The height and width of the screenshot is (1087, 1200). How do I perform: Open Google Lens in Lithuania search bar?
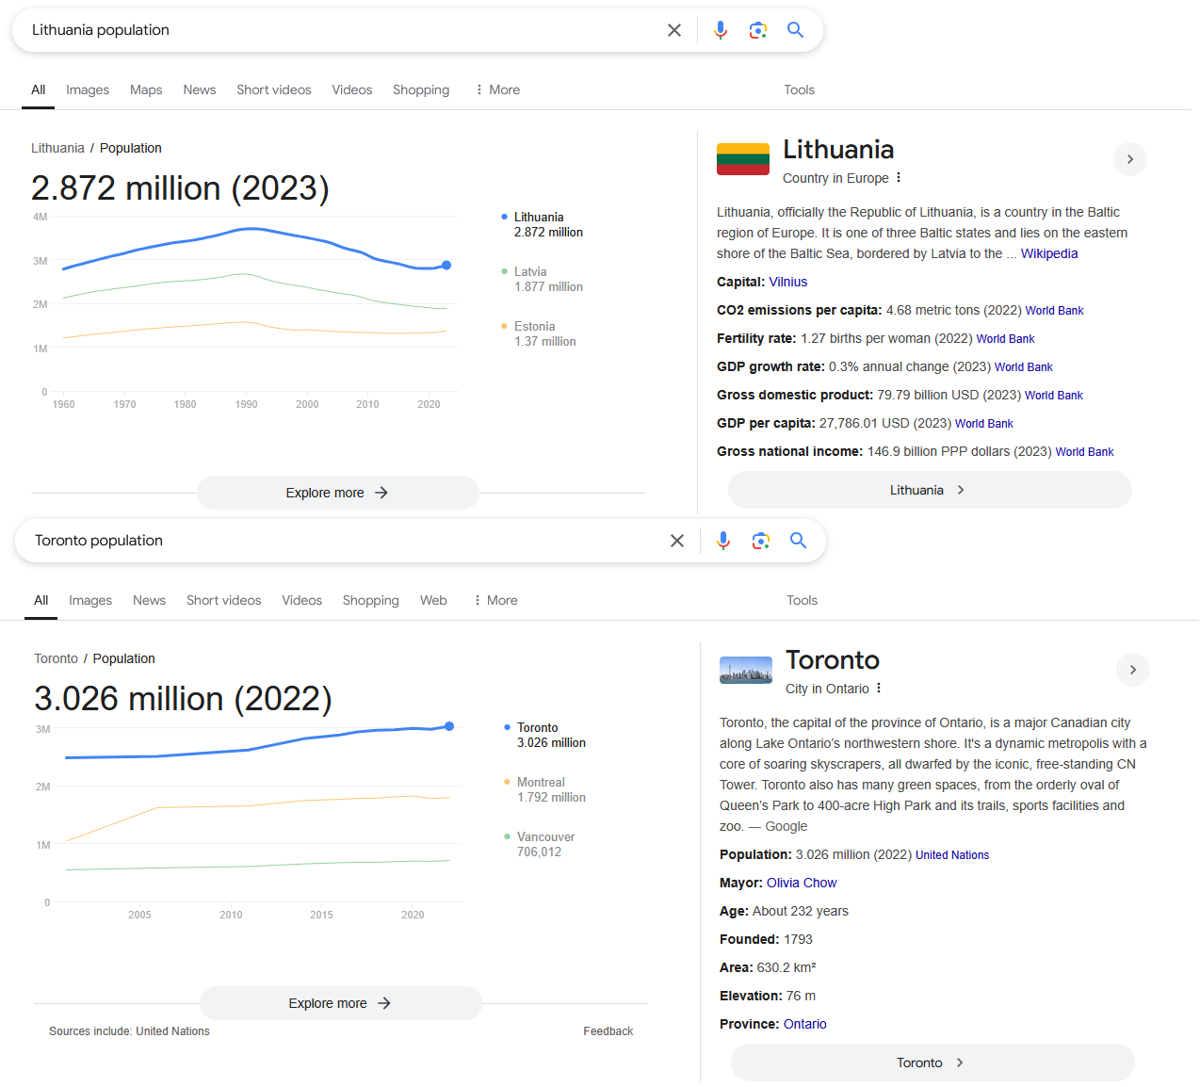point(758,30)
